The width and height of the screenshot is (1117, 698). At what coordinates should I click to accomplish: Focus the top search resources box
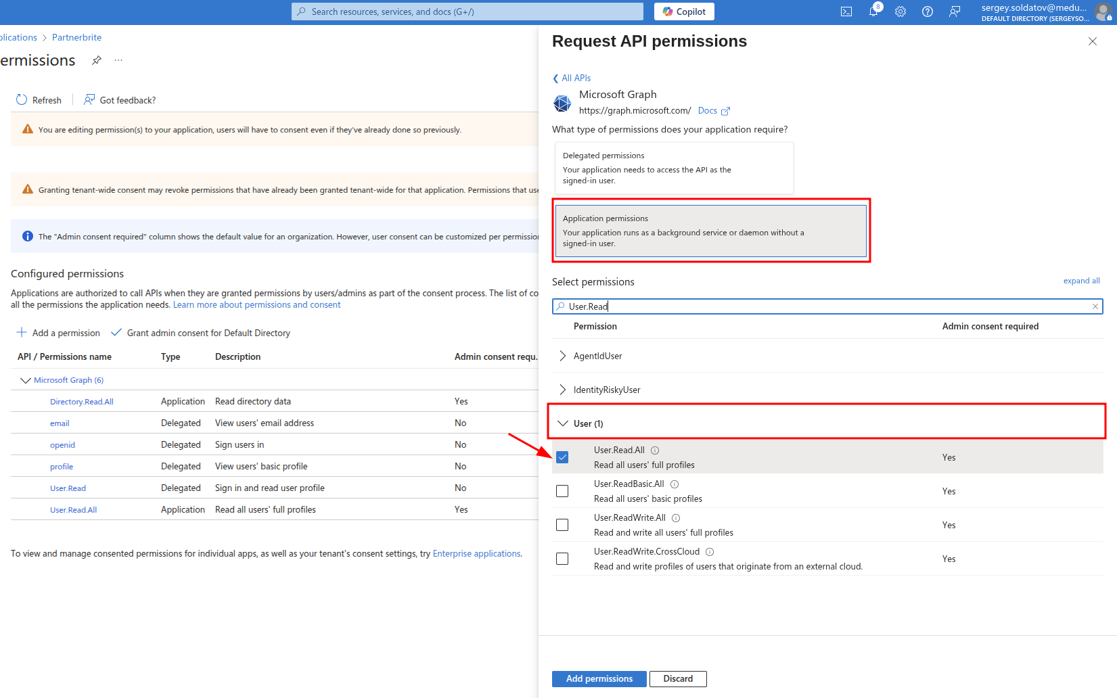click(468, 11)
